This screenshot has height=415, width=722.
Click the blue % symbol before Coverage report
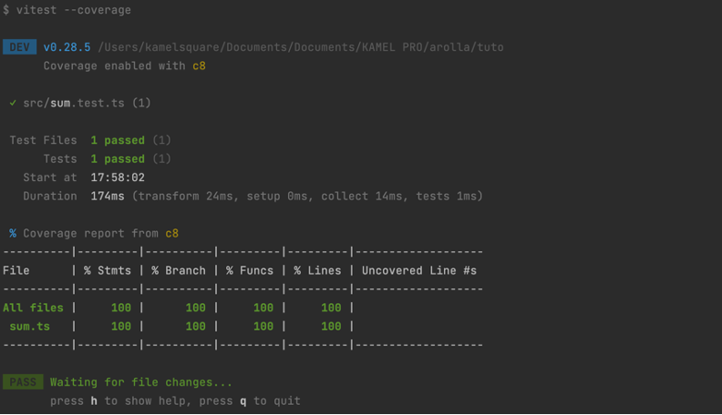[13, 234]
